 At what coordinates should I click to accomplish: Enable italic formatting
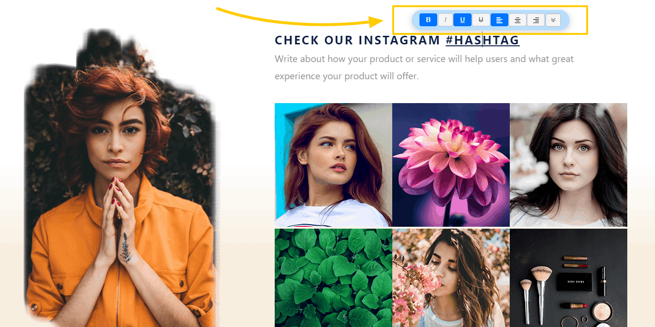pyautogui.click(x=445, y=20)
